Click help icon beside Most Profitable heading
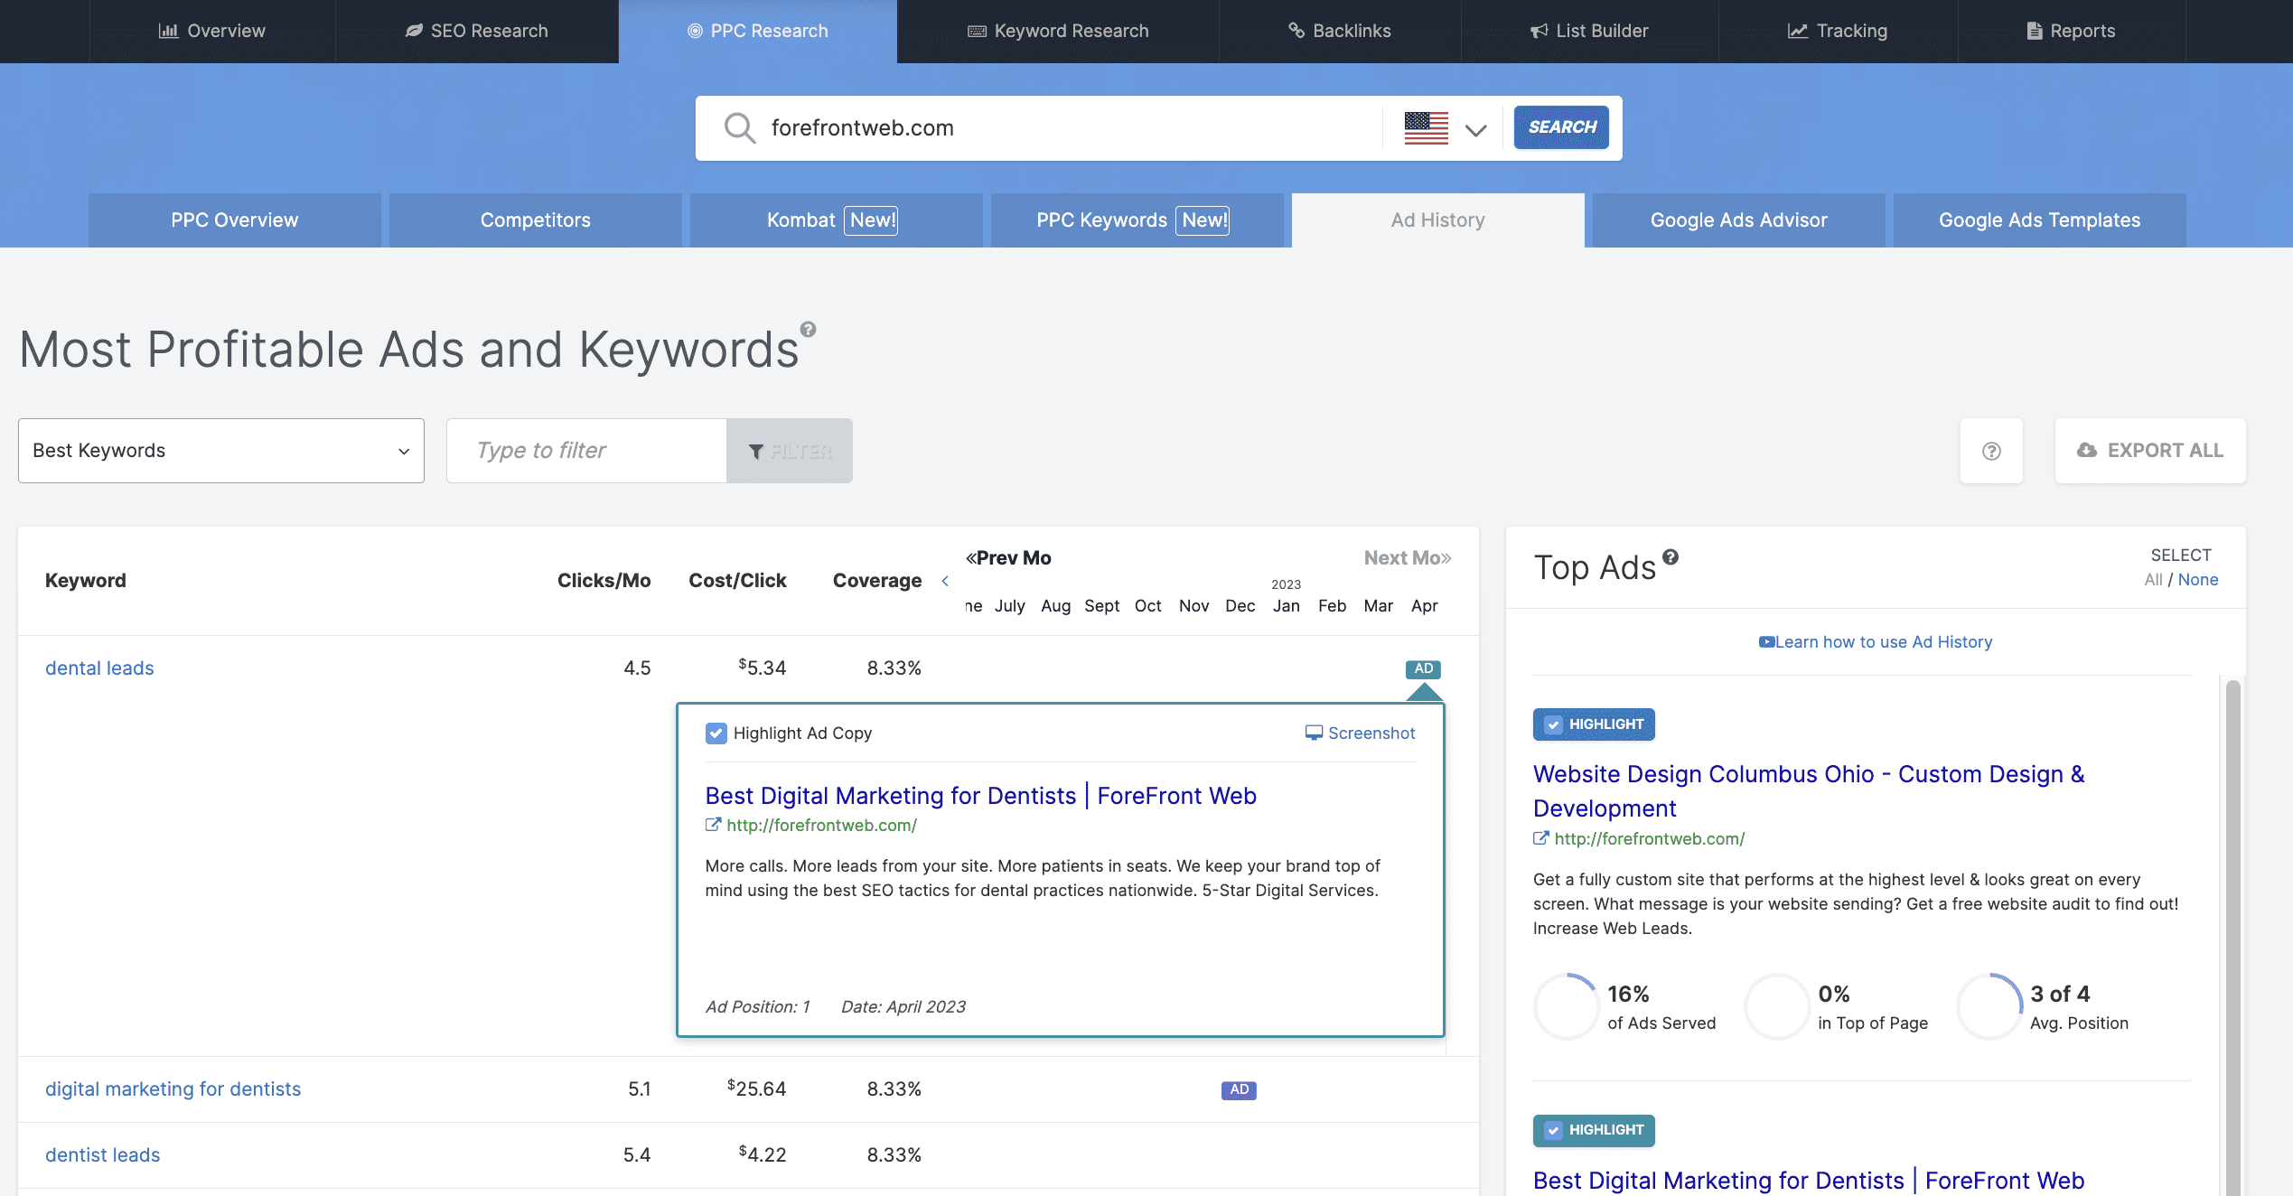2293x1196 pixels. 809,330
